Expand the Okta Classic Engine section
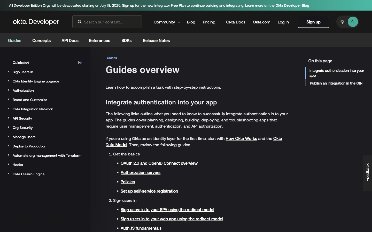 click(x=8, y=174)
